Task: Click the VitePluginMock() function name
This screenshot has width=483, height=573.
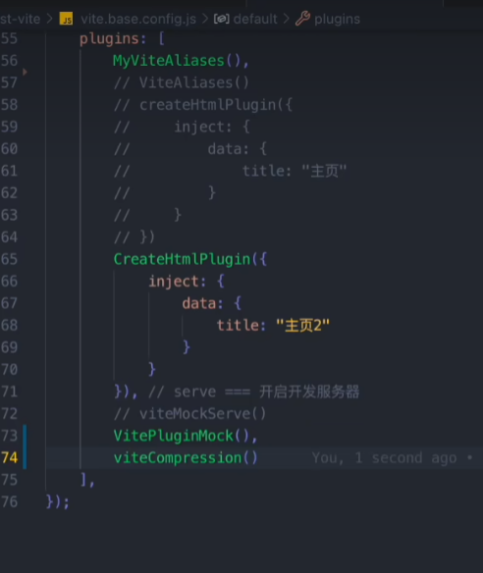Action: tap(174, 436)
